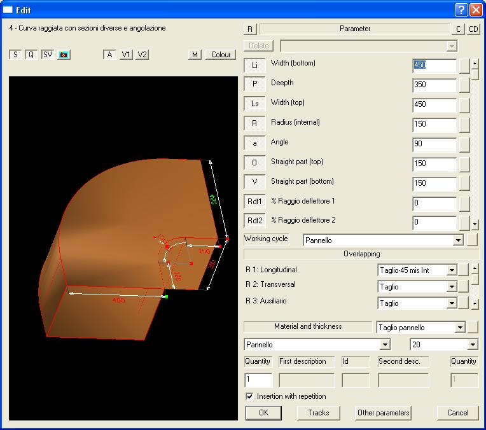Click the Colour button
This screenshot has width=486, height=430.
click(221, 55)
